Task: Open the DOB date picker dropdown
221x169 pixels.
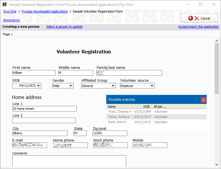Action: pyautogui.click(x=39, y=86)
